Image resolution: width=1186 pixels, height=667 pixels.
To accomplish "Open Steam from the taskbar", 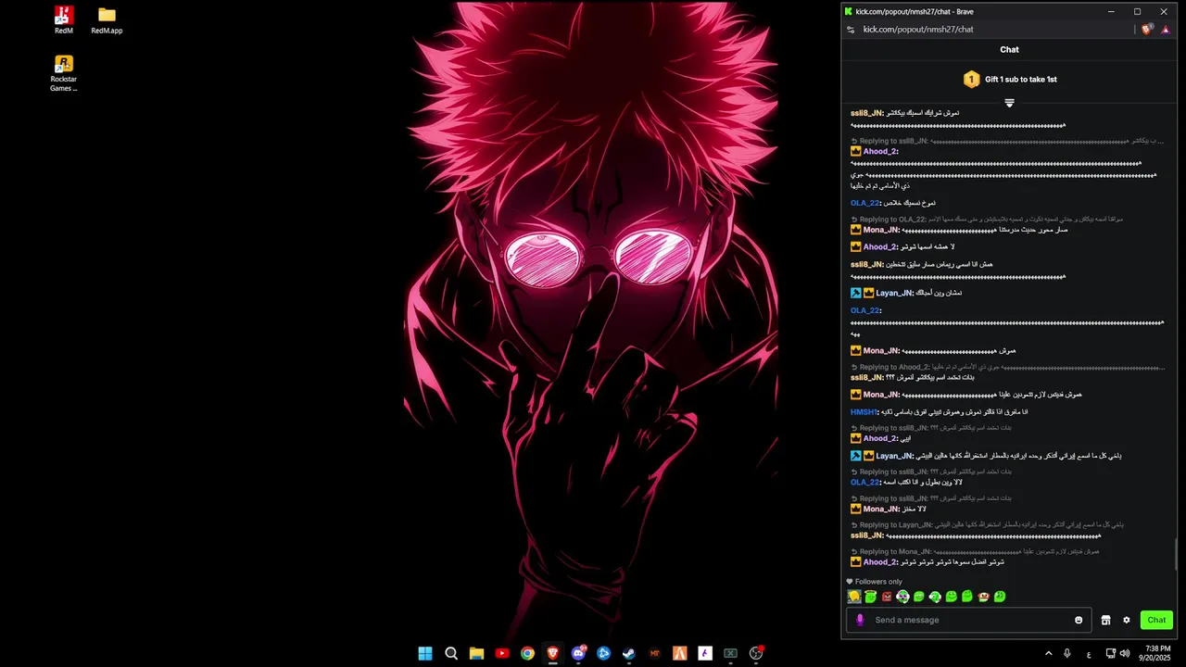I will click(x=629, y=653).
